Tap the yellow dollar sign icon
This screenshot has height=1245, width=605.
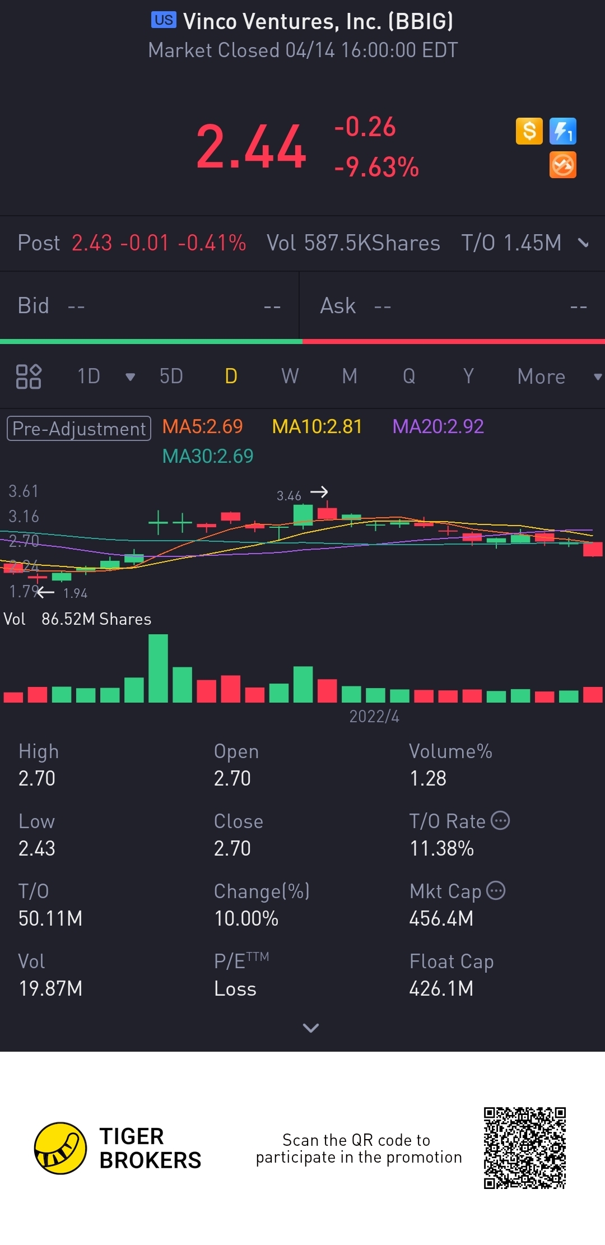point(529,132)
